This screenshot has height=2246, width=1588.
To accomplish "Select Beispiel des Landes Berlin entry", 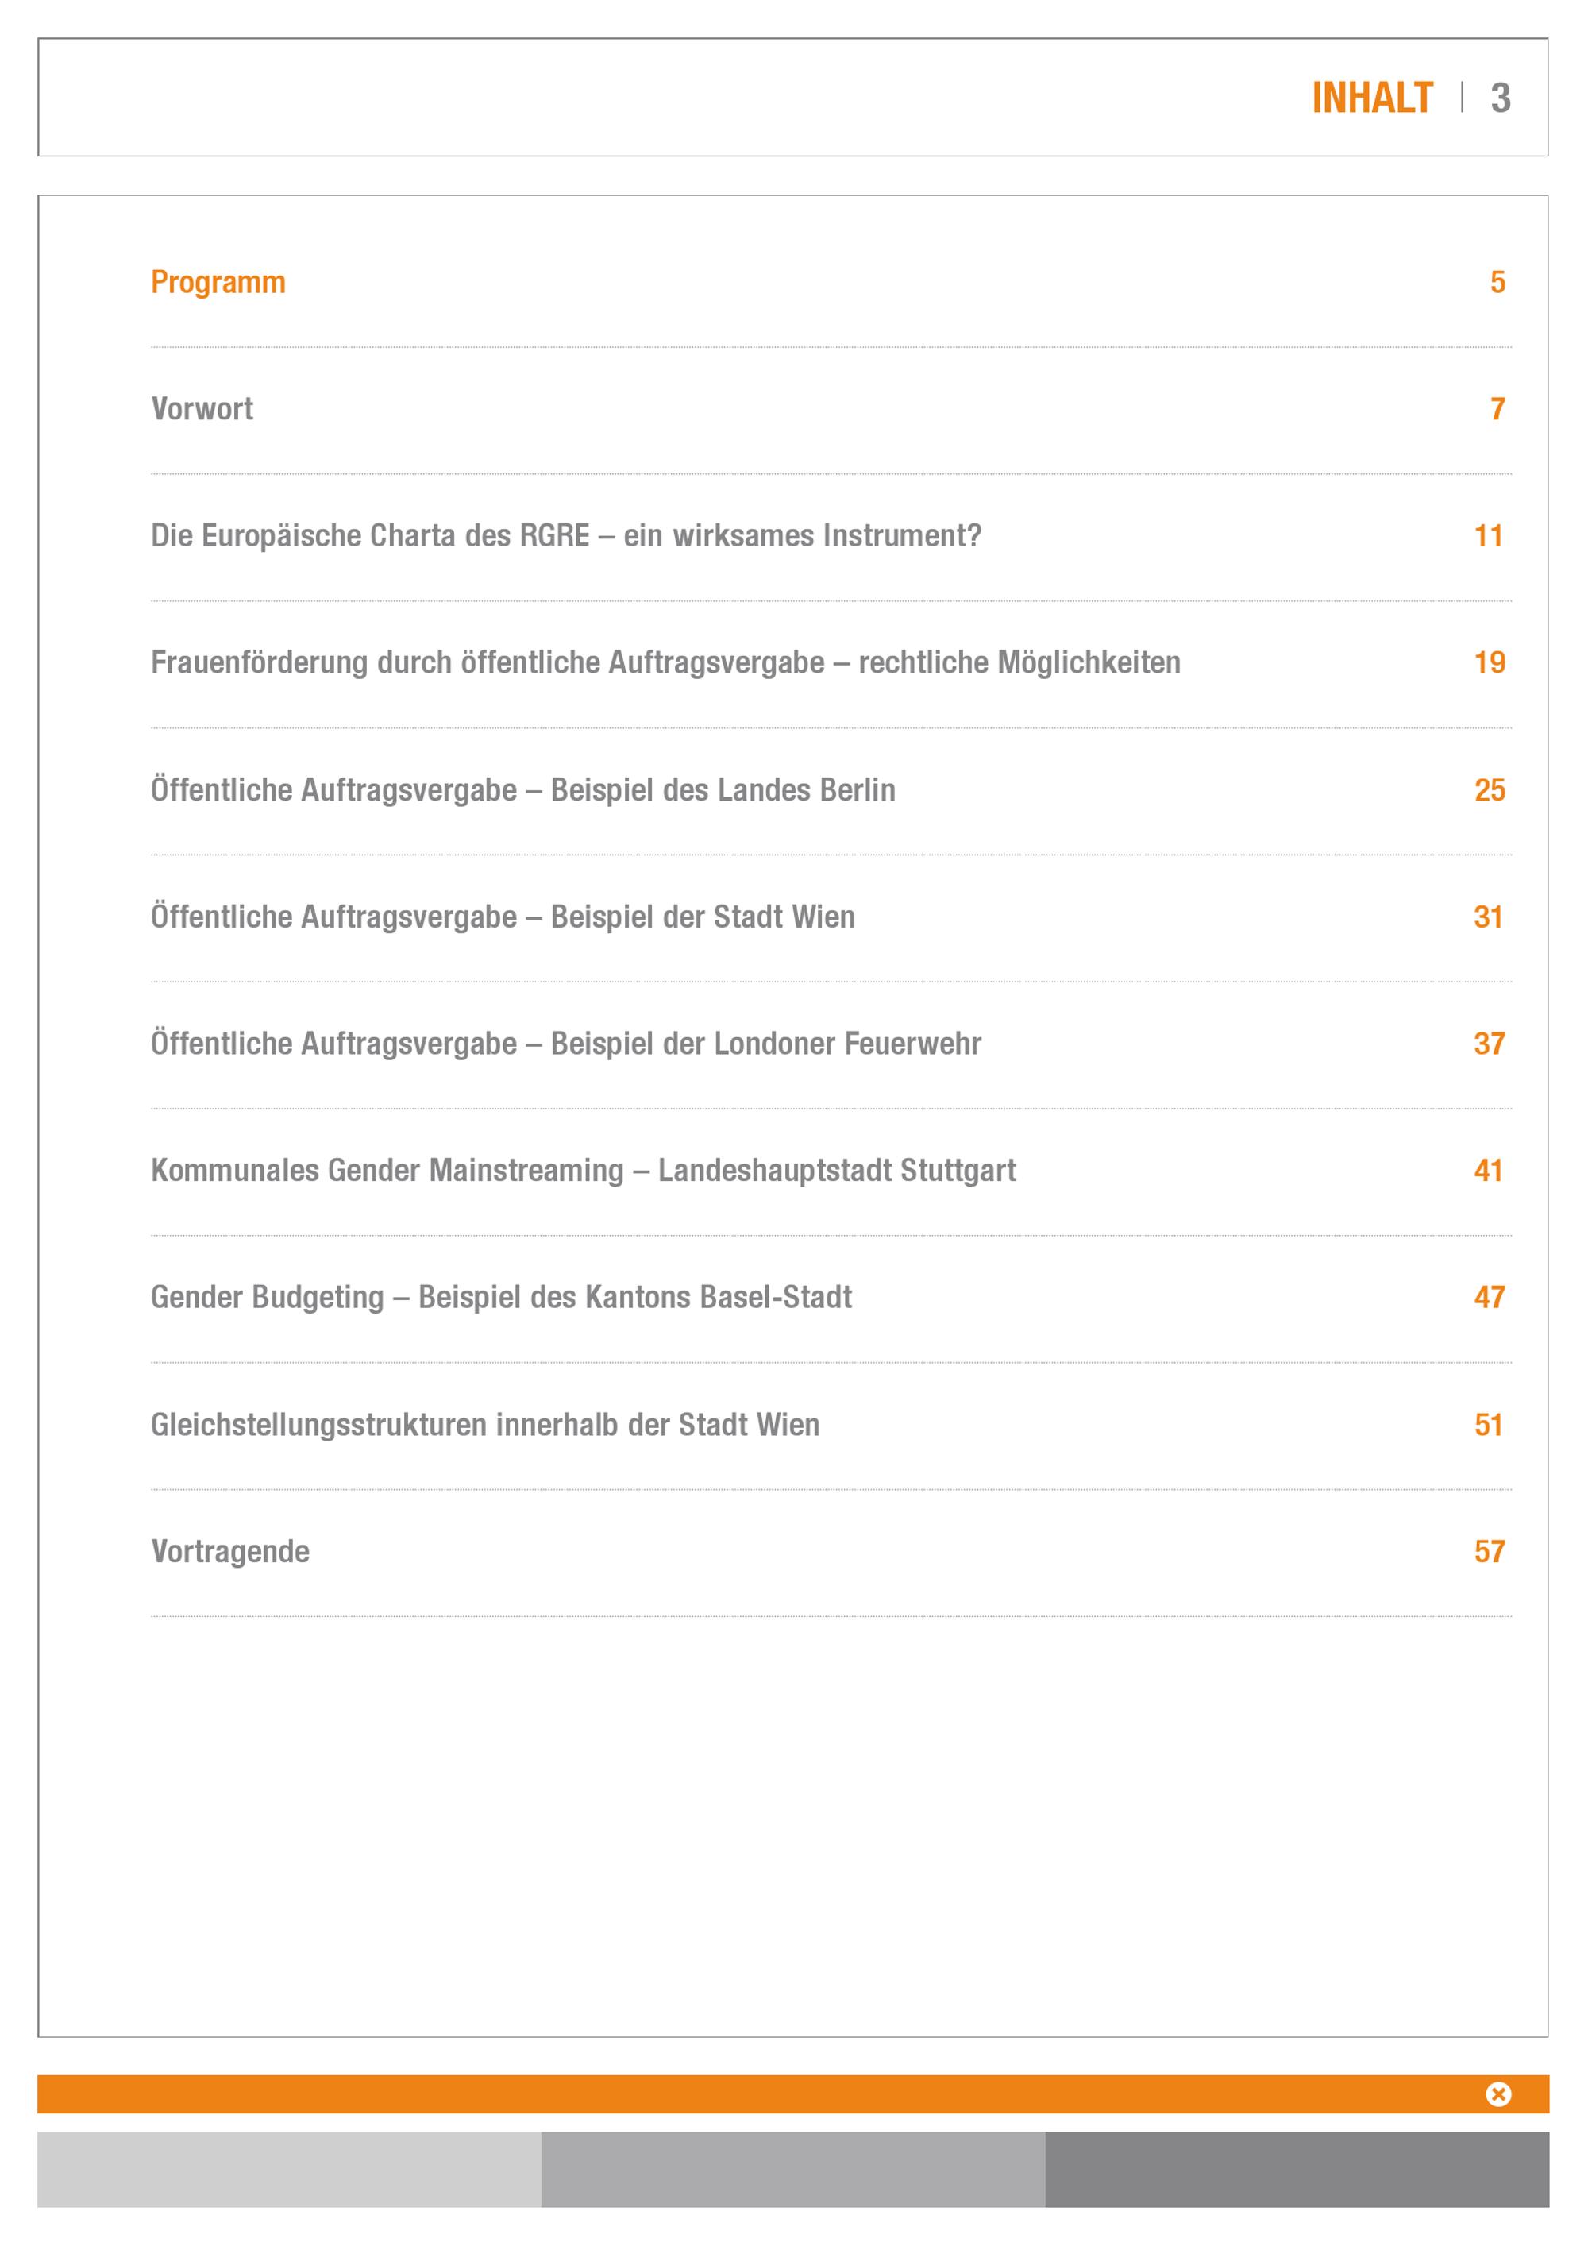I will (522, 790).
